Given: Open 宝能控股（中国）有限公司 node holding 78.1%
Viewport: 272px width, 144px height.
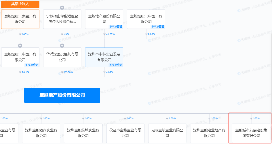Looking at the screenshot, I should (20, 57).
